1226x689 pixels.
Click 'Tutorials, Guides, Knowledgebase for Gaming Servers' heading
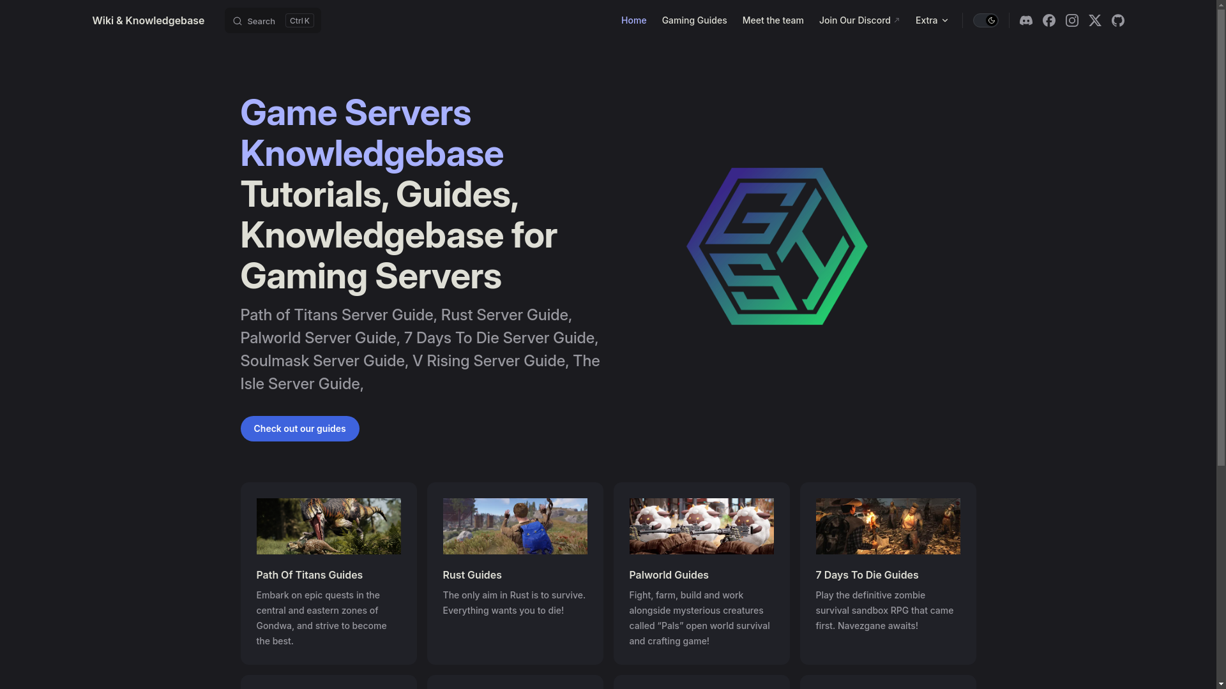(398, 235)
